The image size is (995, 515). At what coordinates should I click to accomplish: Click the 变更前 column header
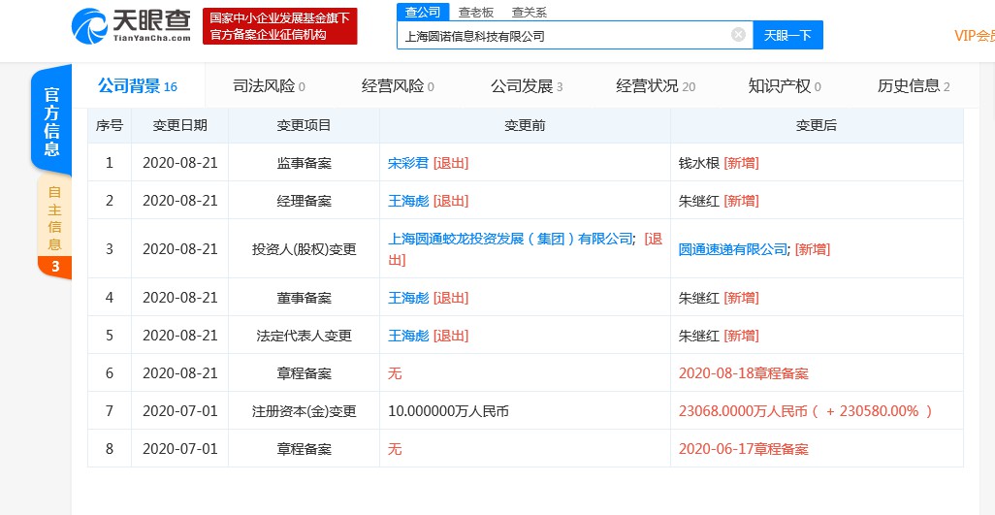pyautogui.click(x=525, y=125)
